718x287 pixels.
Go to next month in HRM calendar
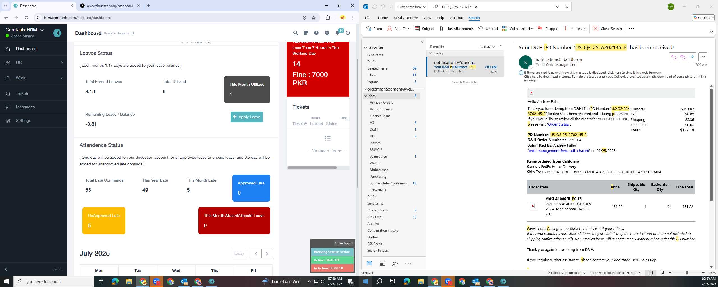267,253
